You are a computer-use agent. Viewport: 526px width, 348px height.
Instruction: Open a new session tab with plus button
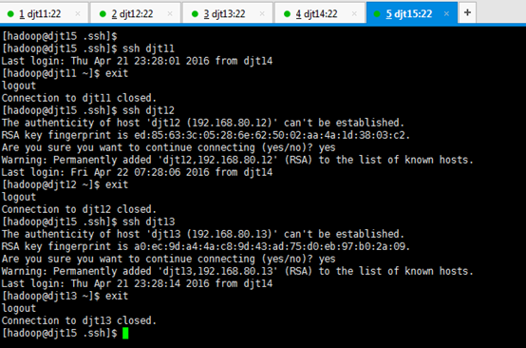(468, 12)
